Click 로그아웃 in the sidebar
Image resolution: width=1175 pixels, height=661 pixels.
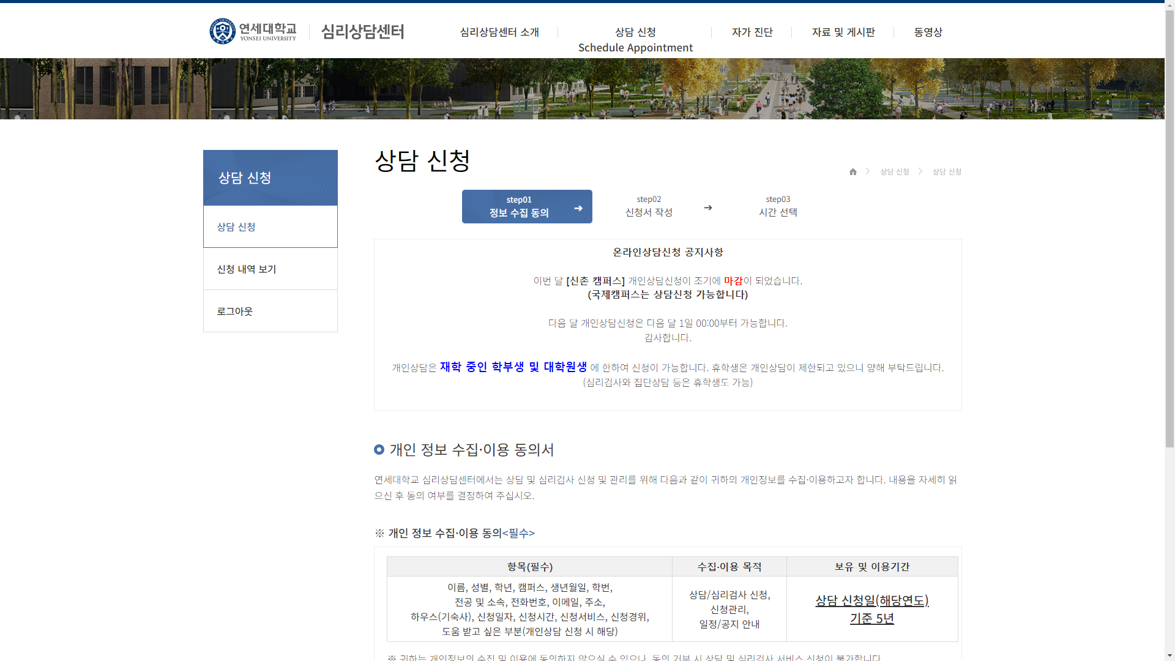[x=270, y=311]
